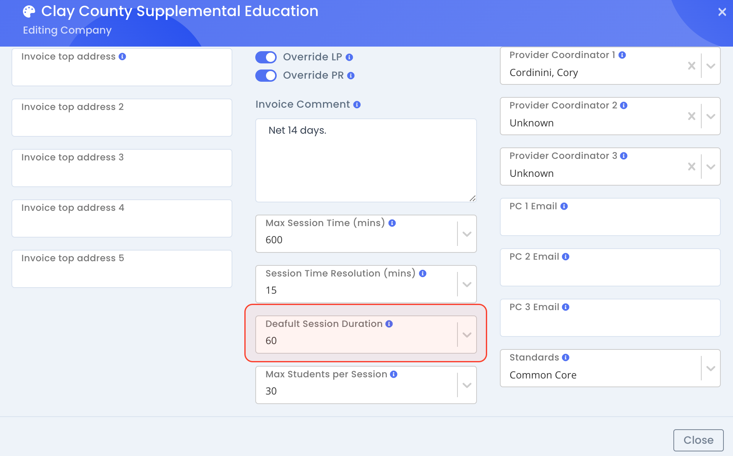Focus the PC 2 Email field
The height and width of the screenshot is (456, 733).
[610, 267]
